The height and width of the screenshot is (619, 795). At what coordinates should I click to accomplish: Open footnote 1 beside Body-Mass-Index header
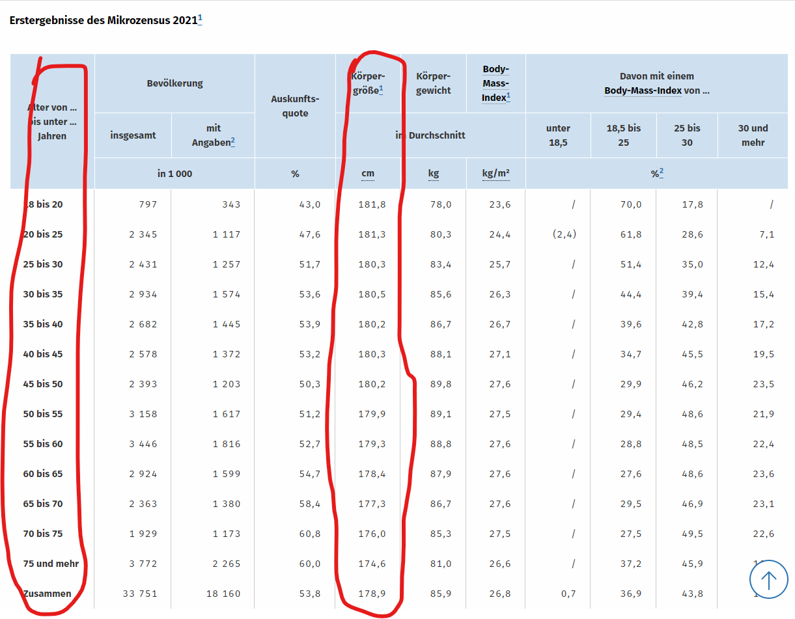[x=509, y=97]
